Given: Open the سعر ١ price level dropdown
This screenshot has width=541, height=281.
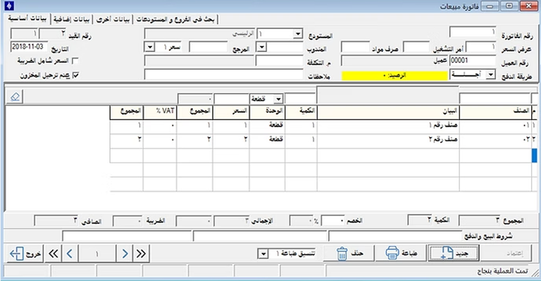Looking at the screenshot, I should (150, 47).
